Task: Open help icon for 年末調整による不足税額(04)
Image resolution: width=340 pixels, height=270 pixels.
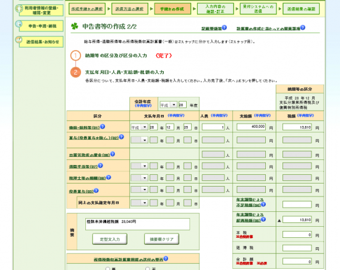Action: tap(263, 204)
